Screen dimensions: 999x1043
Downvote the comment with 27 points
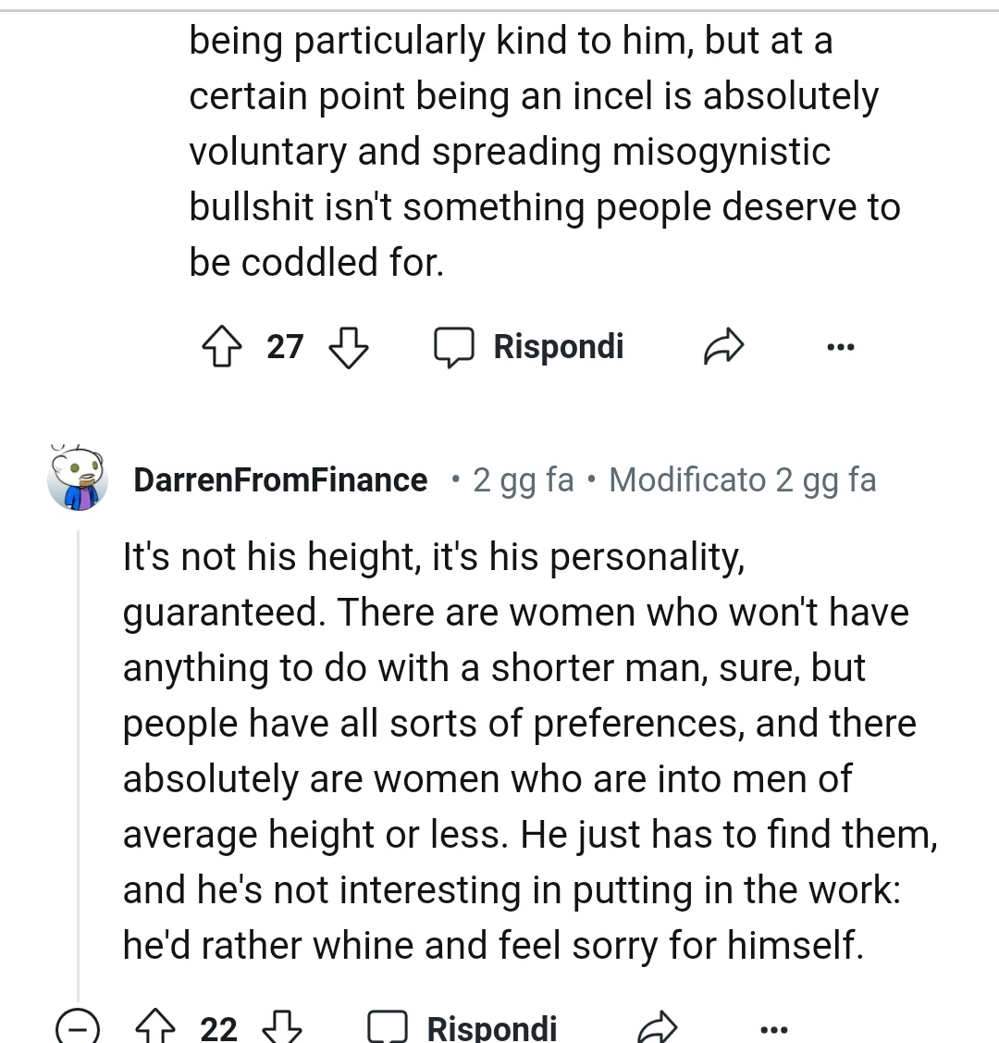[x=349, y=348]
